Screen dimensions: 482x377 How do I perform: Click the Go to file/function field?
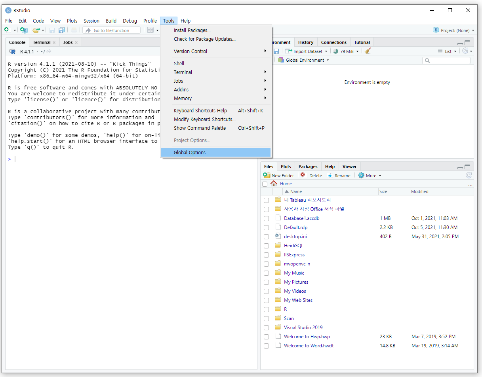point(111,30)
